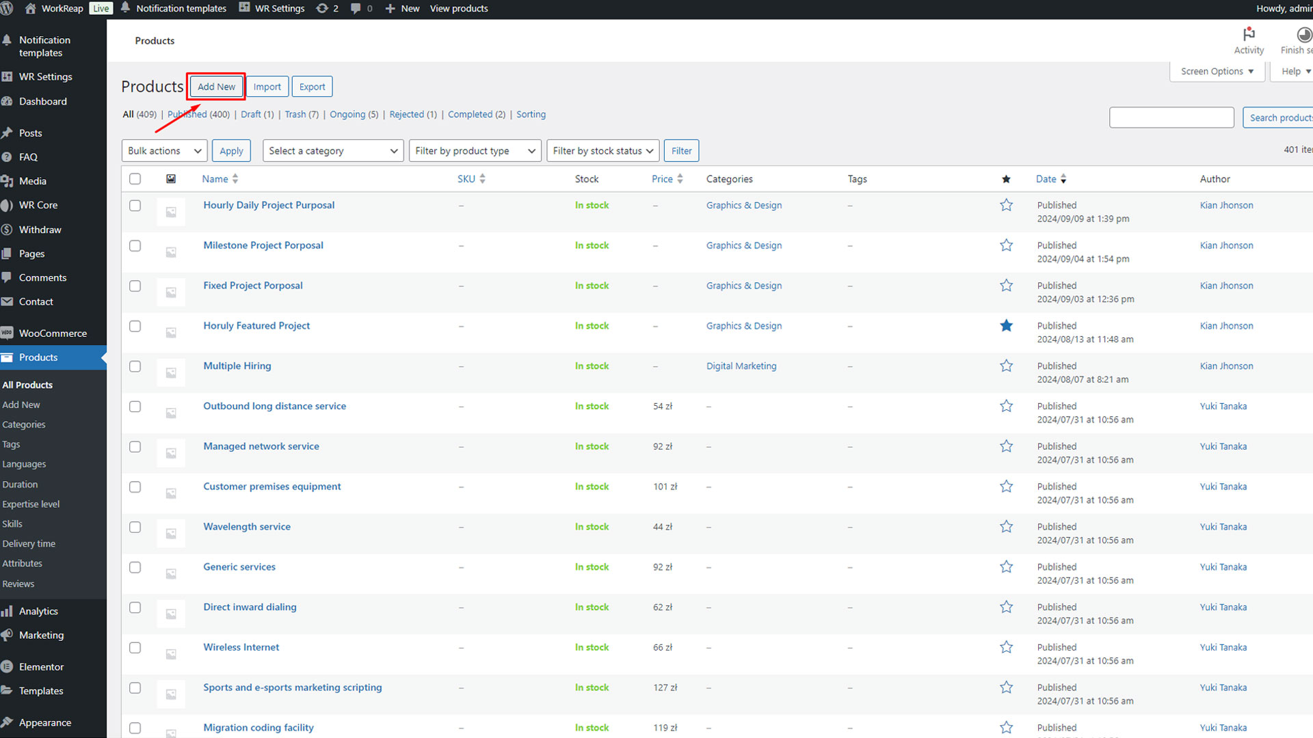Click the updates refresh icon in admin bar

coord(322,8)
